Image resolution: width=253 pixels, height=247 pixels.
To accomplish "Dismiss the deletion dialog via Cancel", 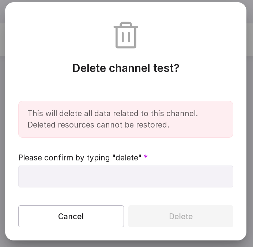I will [x=71, y=216].
